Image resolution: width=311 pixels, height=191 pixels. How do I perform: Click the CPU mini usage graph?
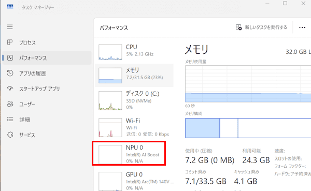click(x=110, y=52)
